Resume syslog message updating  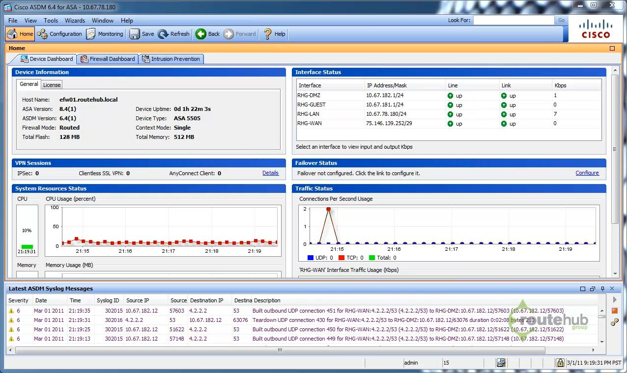pos(614,299)
